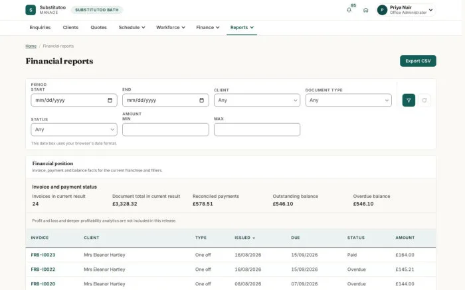Click the invoice count 24
Viewport: 465px width, 290px height.
pos(35,204)
